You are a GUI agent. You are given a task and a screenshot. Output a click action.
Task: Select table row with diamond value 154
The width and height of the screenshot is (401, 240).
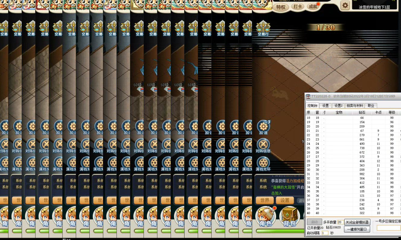(x=353, y=122)
